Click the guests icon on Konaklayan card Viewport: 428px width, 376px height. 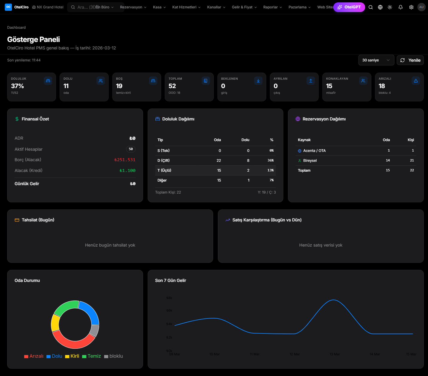363,81
